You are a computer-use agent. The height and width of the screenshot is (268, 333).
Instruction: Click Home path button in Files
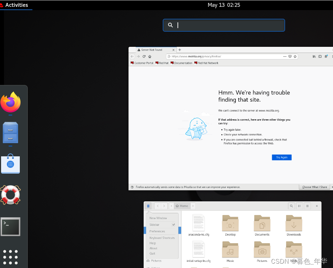click(182, 206)
